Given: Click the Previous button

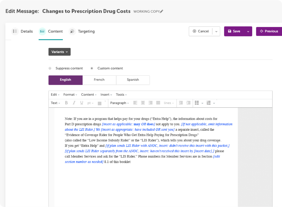Looking at the screenshot, I should pyautogui.click(x=269, y=32).
